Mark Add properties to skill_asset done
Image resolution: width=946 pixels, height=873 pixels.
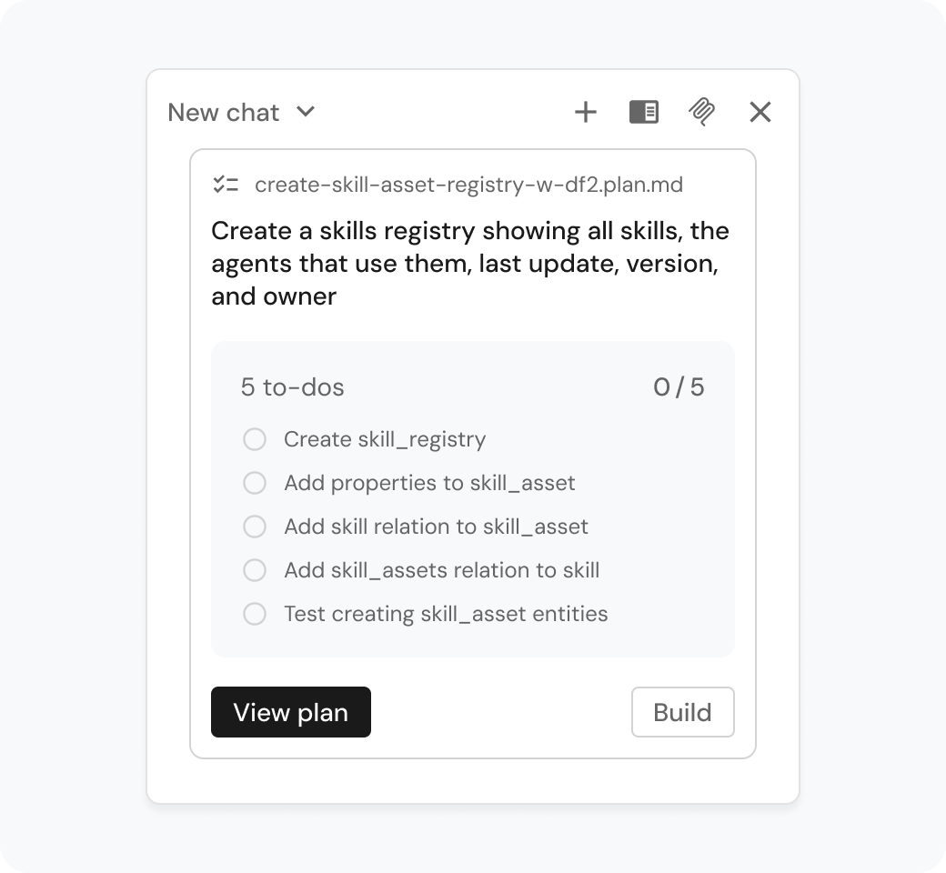[x=255, y=483]
